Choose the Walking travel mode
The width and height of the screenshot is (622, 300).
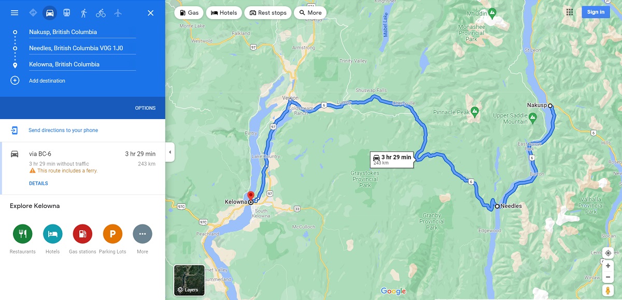84,13
